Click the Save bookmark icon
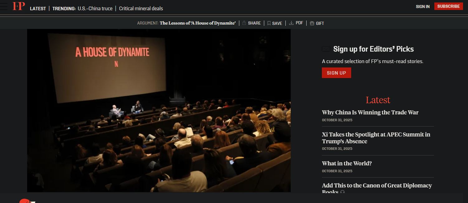468x203 pixels. click(x=269, y=23)
